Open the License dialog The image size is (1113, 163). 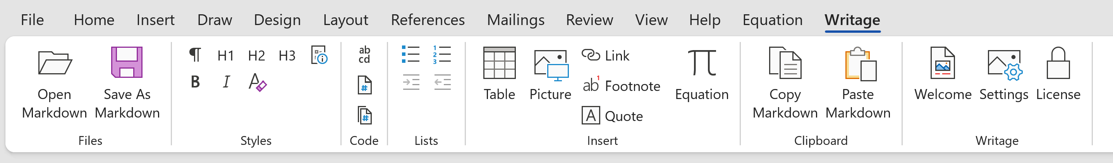(x=1058, y=74)
